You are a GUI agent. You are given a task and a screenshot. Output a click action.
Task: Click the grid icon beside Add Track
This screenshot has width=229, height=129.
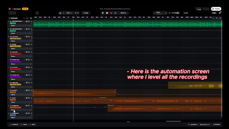[x=31, y=18]
